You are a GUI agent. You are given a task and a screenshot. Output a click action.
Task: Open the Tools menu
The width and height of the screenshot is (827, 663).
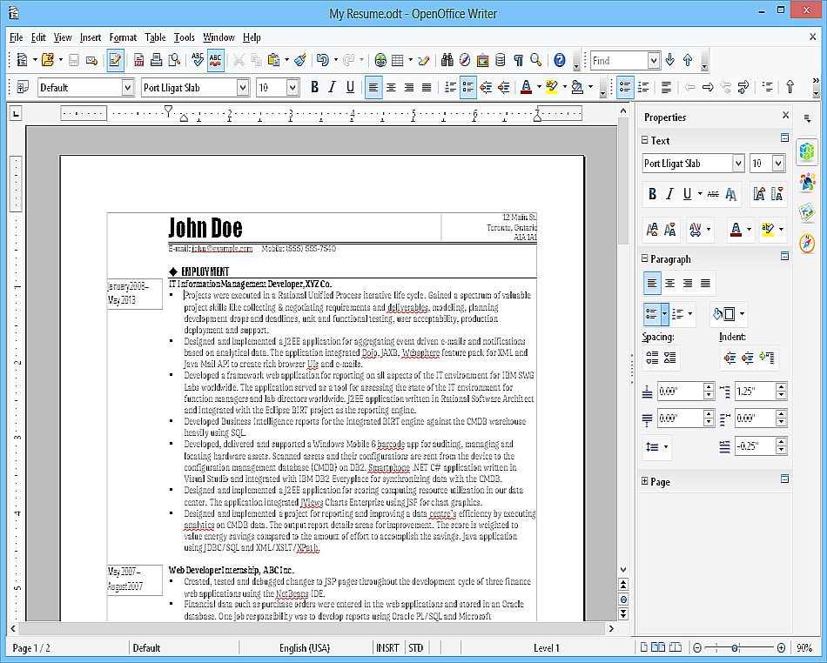[184, 37]
